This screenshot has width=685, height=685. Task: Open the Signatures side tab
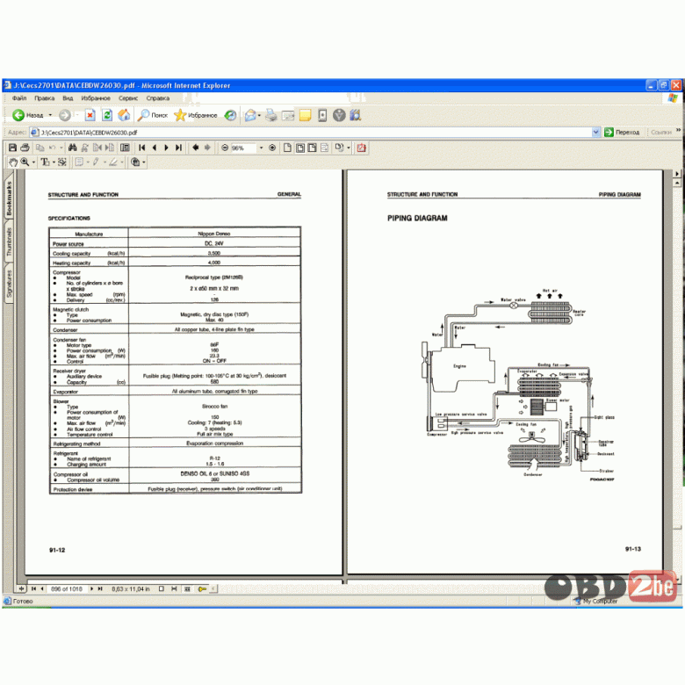point(9,283)
